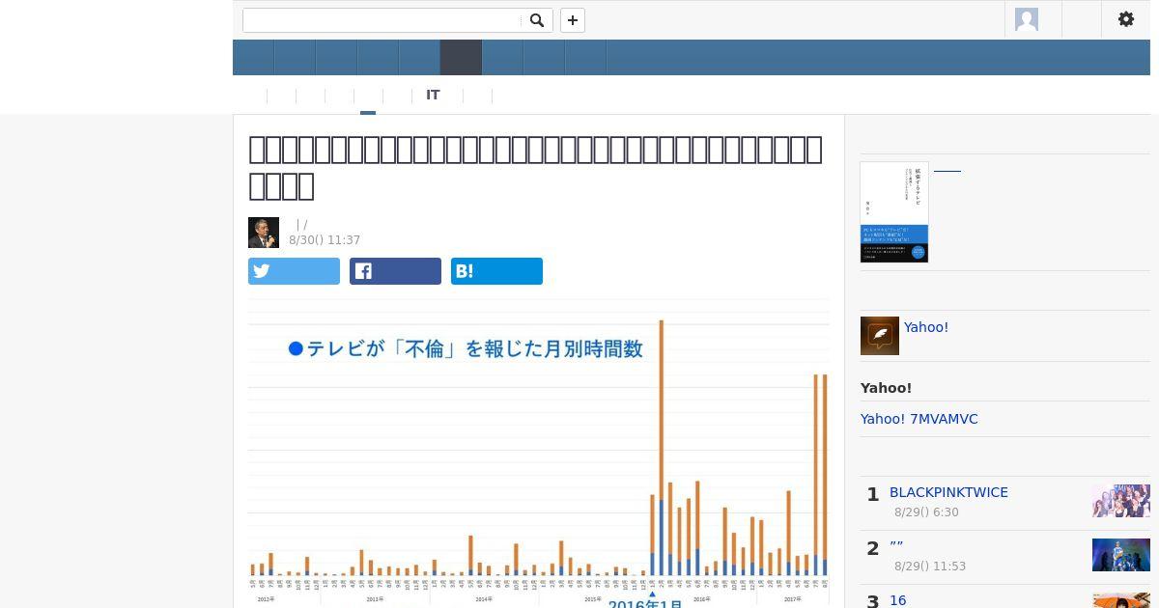
Task: Click the 8/29() 6:30 timestamp
Action: tap(926, 512)
